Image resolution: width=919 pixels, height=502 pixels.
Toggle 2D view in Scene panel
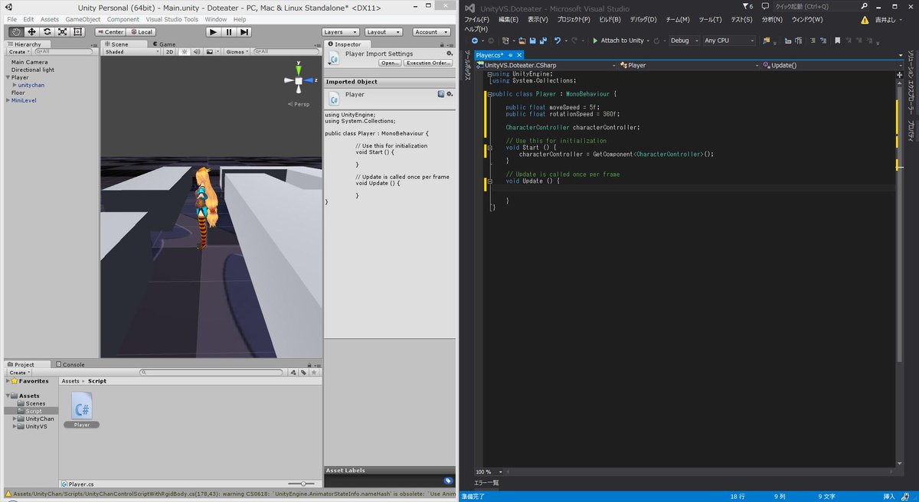click(x=170, y=51)
